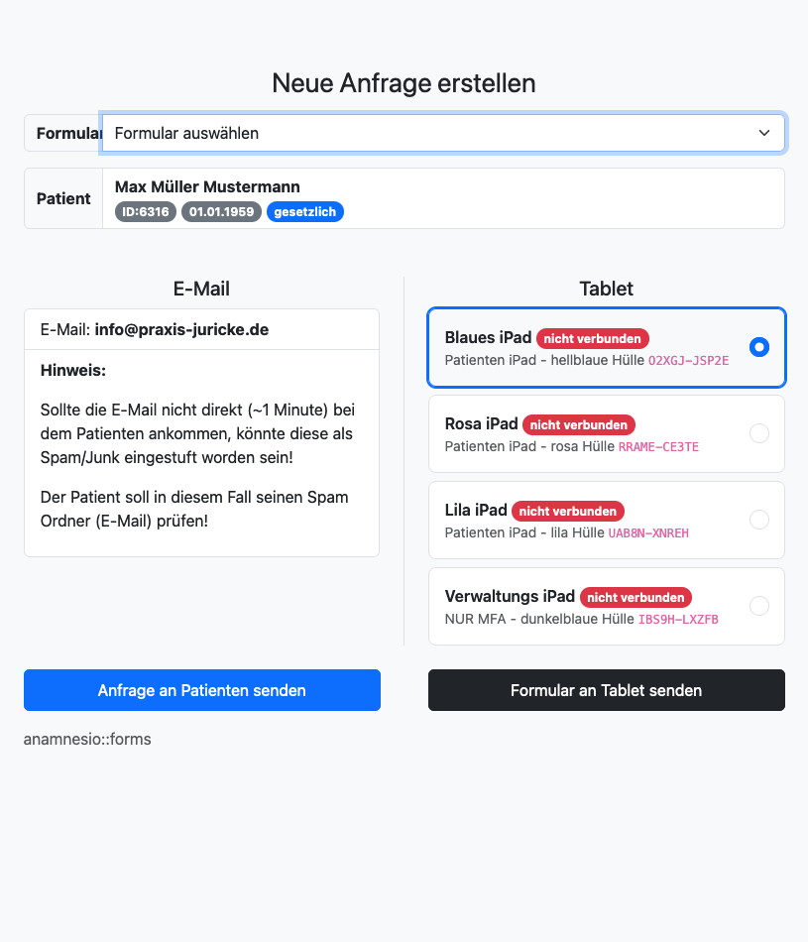Click the Verwaltungs iPad card title
The height and width of the screenshot is (942, 808).
point(510,596)
